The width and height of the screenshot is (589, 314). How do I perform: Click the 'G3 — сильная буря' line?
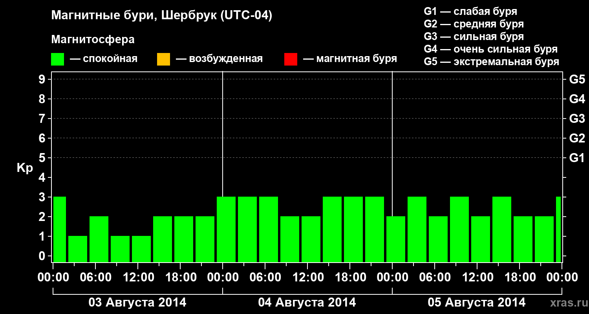474,37
